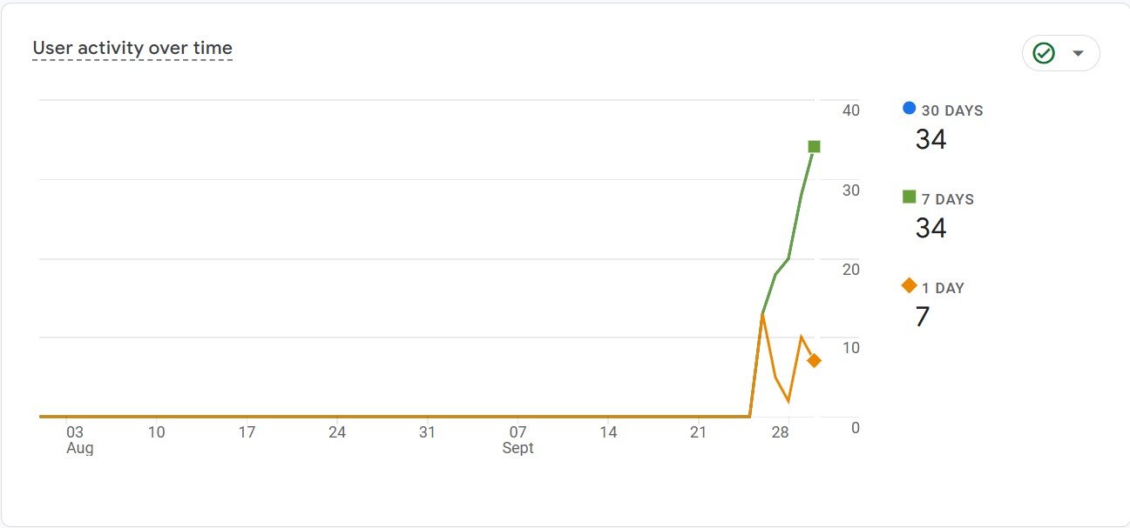The height and width of the screenshot is (528, 1130).
Task: Click the blue dot beside 30 DAYS
Action: coord(908,108)
